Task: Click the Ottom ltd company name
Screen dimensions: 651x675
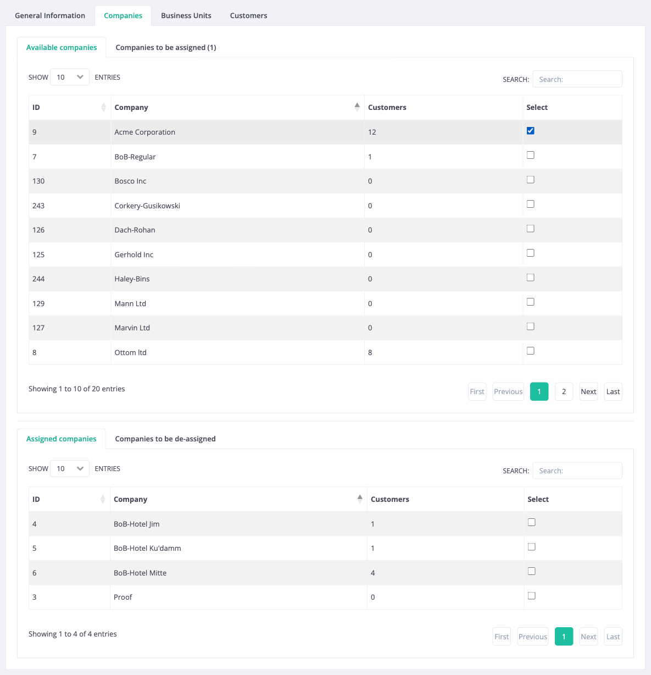Action: [131, 352]
